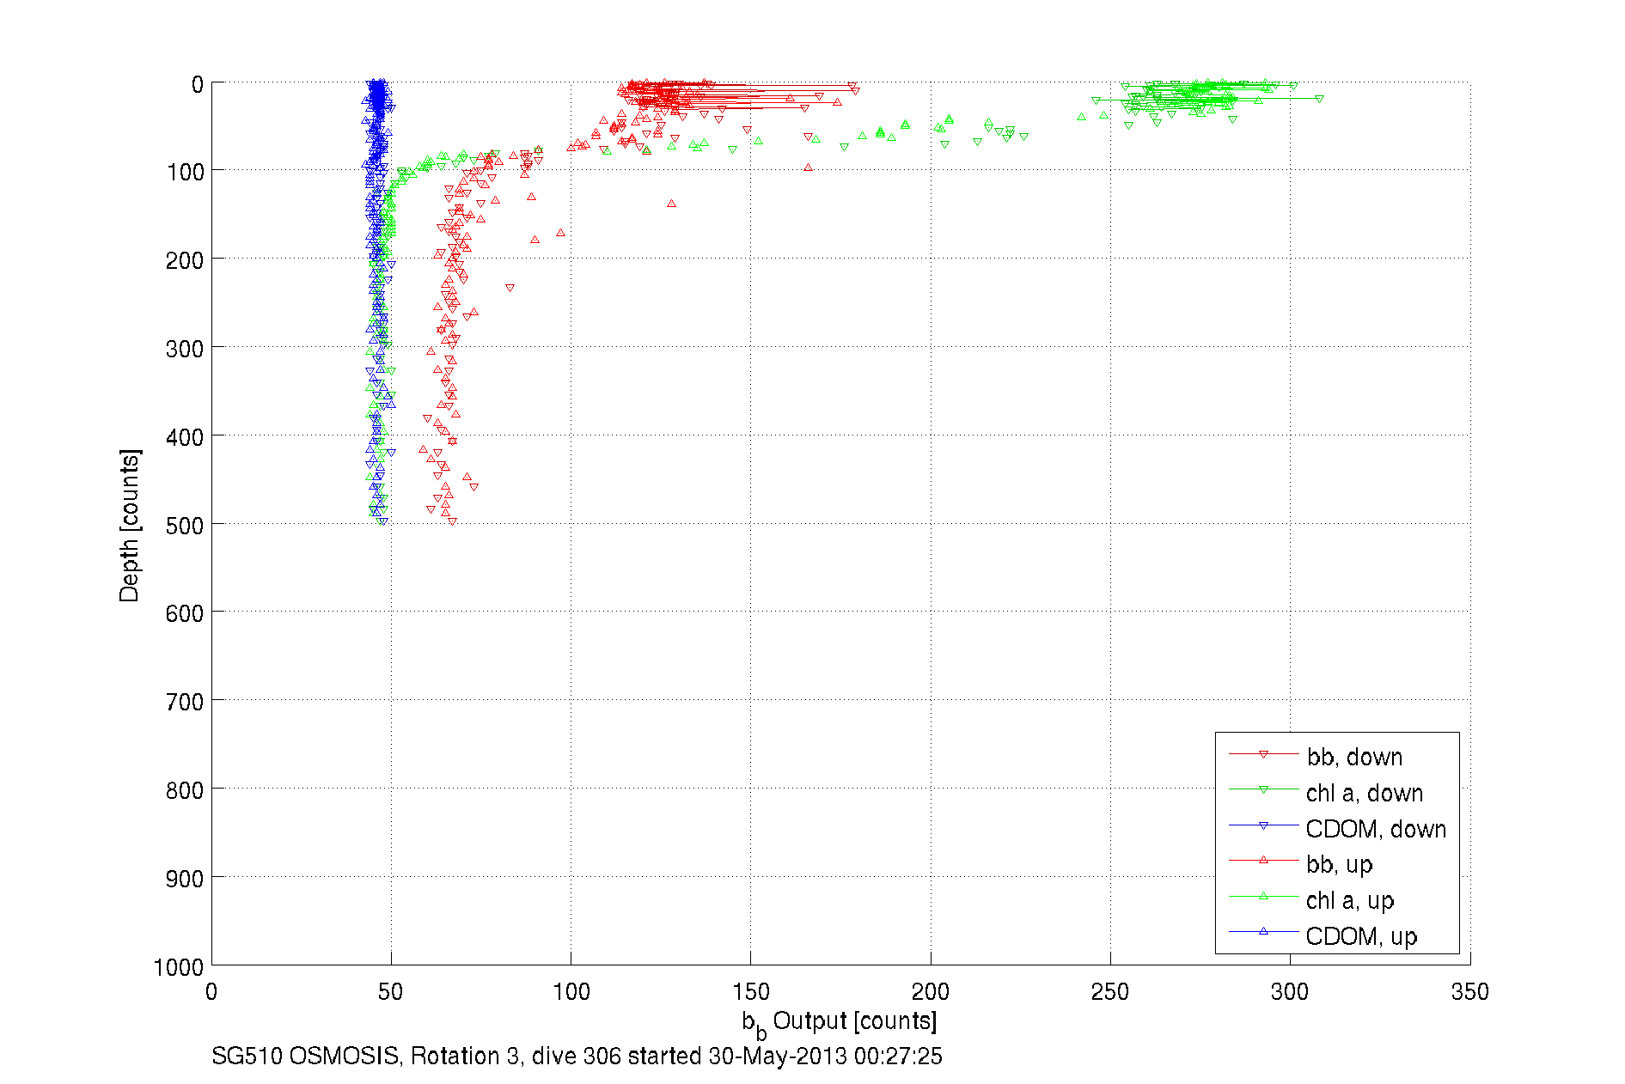
Task: Click the red down-triangle outlier near depth 235
Action: (510, 288)
